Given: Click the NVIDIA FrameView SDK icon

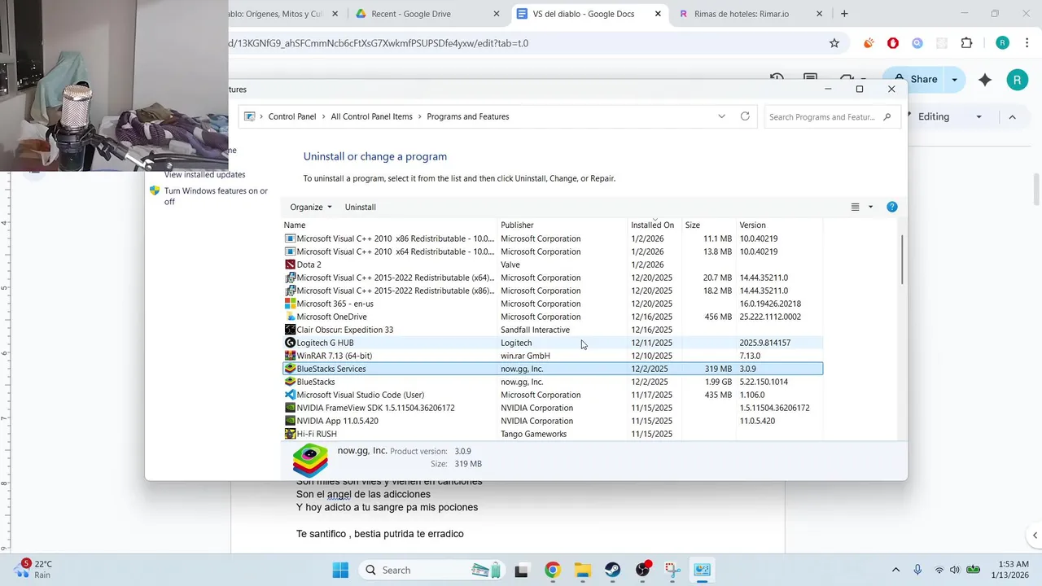Looking at the screenshot, I should pyautogui.click(x=290, y=408).
